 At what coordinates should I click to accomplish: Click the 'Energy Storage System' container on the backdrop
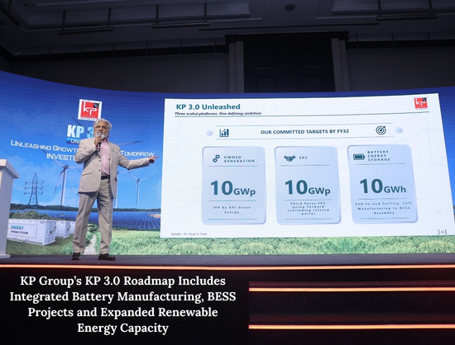[x=32, y=232]
